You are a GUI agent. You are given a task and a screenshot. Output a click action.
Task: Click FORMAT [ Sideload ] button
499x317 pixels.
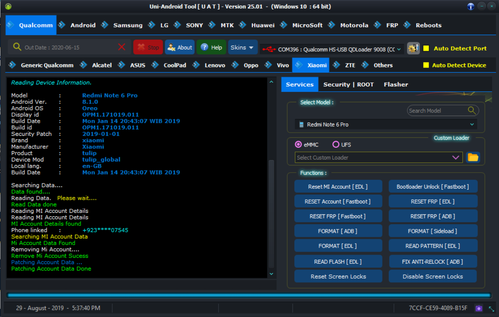433,231
